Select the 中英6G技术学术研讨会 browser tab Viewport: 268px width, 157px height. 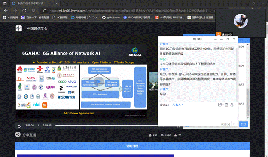click(x=35, y=3)
